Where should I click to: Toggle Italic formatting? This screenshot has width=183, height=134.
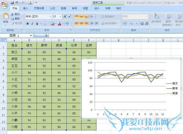(x=32, y=24)
